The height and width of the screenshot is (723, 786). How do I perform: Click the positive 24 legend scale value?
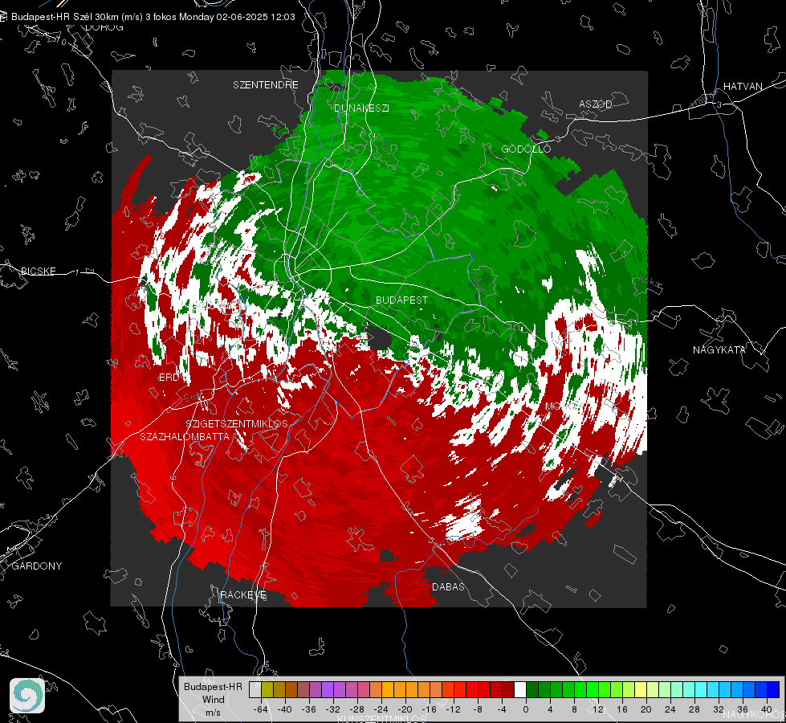coord(670,709)
